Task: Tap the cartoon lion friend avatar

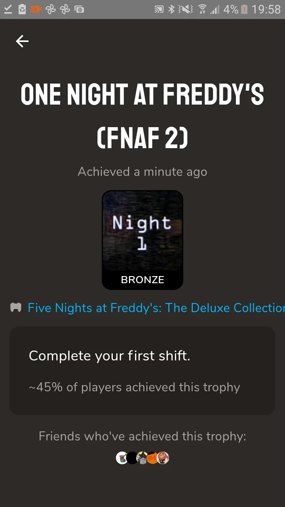Action: [163, 458]
